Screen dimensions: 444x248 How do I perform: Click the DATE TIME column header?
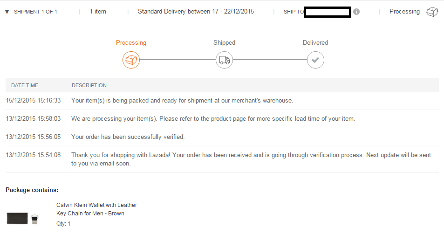point(25,85)
